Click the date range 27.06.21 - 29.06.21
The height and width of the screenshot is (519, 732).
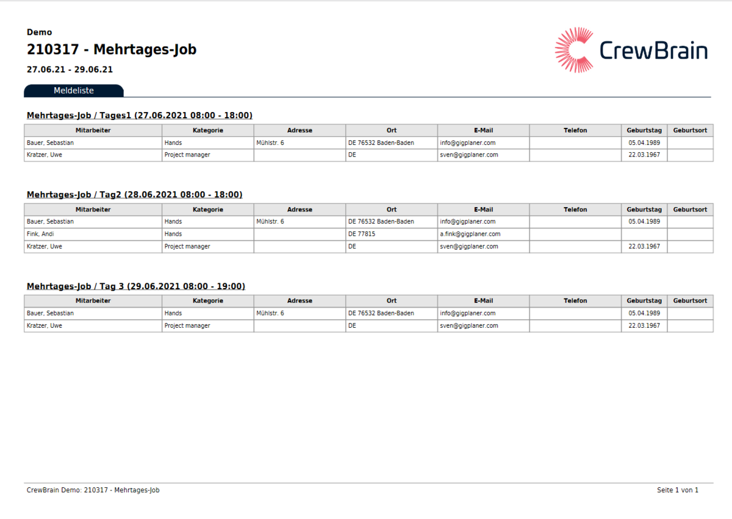70,69
